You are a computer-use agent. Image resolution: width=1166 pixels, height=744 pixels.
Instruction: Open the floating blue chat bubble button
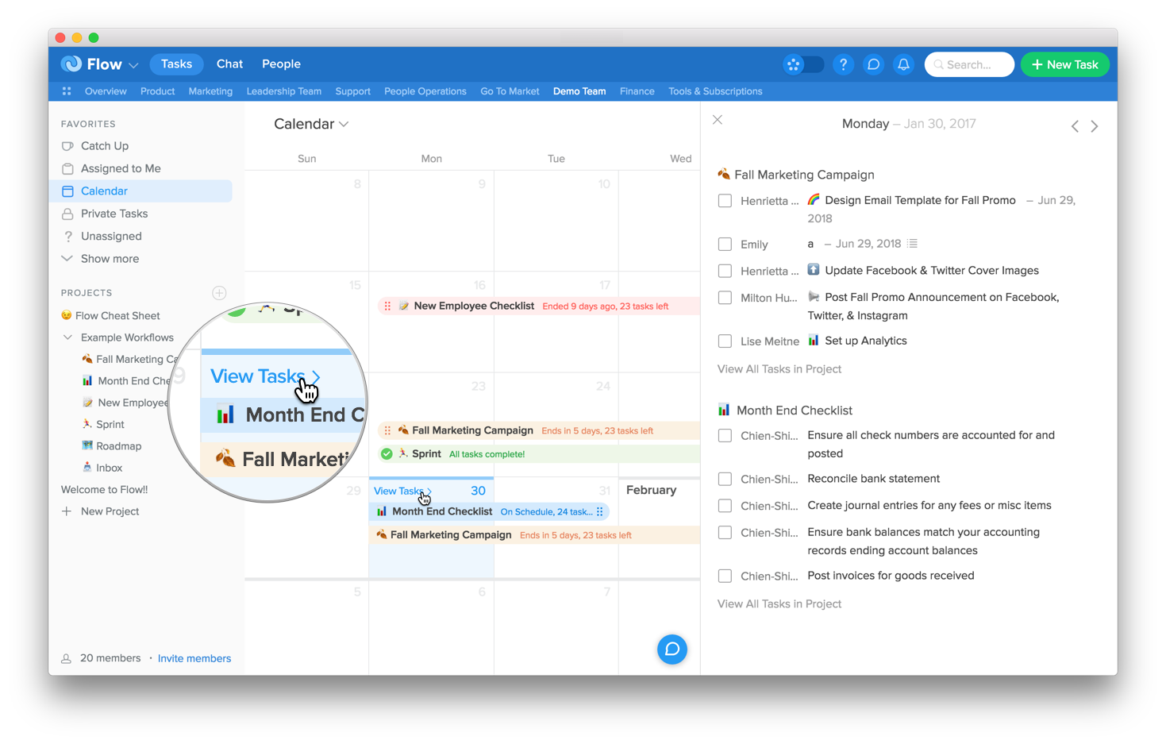tap(672, 649)
